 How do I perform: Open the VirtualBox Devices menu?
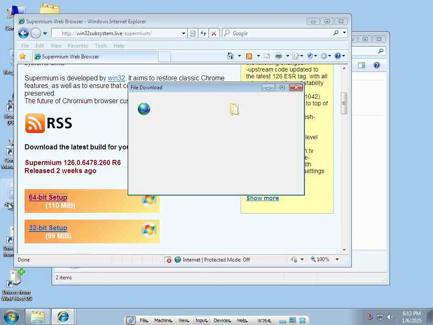click(x=222, y=320)
